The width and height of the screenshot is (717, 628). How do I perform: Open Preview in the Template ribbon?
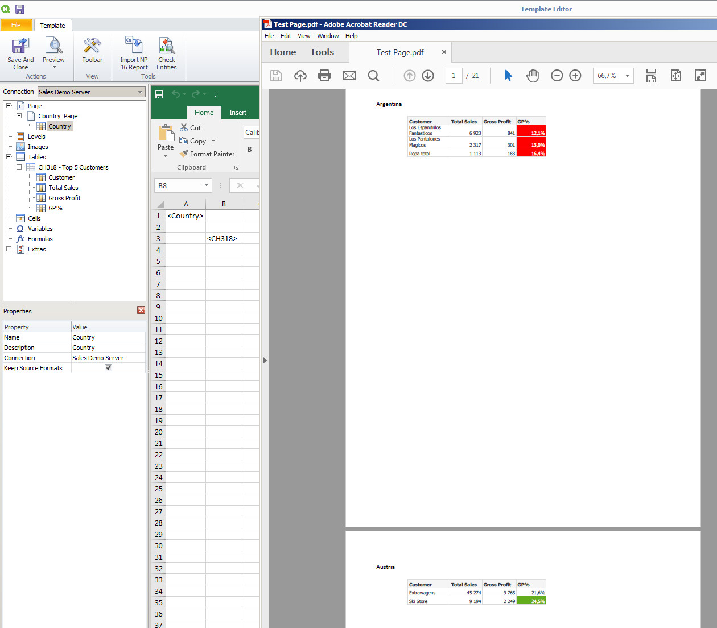click(53, 47)
